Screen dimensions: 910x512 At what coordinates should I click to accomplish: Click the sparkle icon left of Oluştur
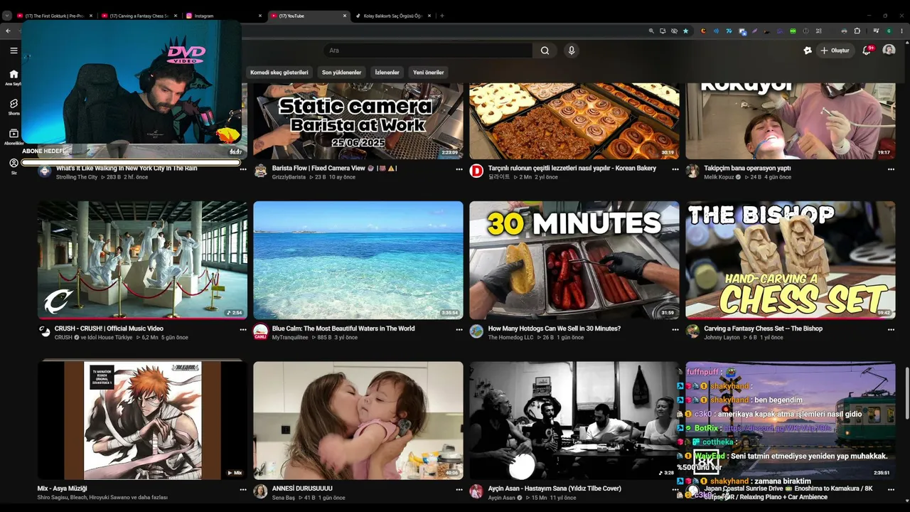(x=808, y=50)
